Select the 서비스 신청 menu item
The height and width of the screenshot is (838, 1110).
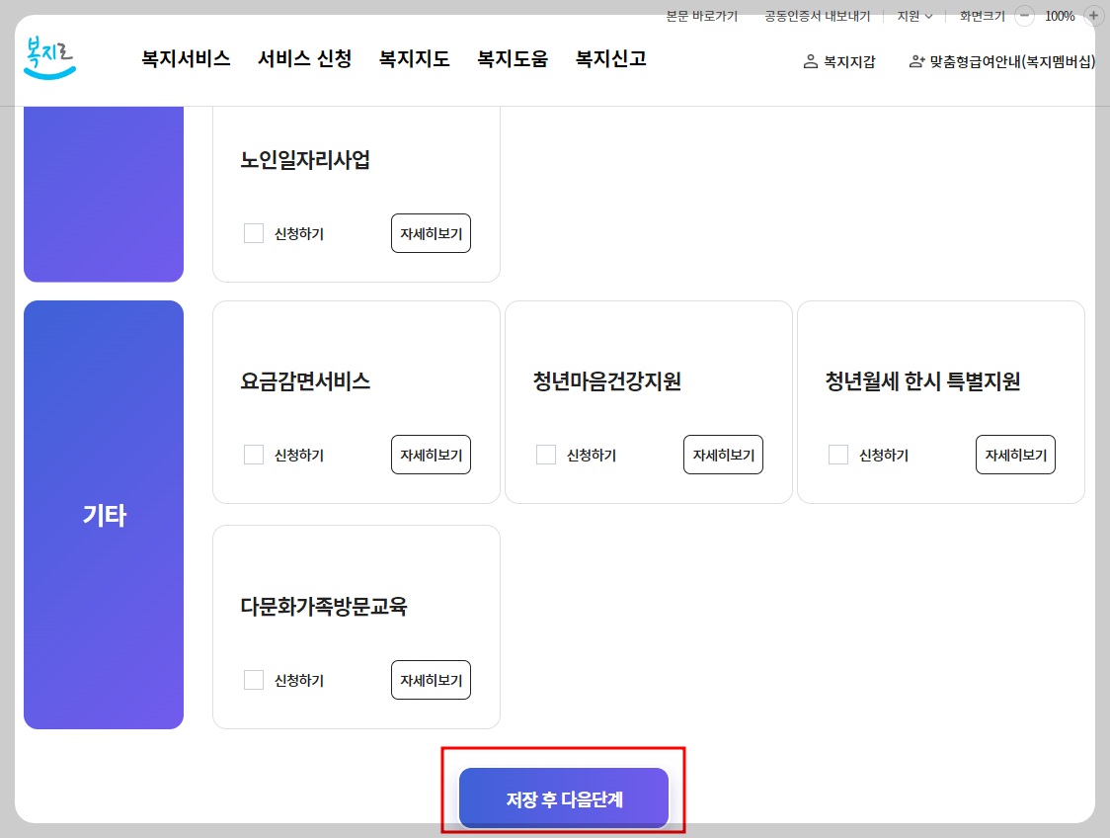coord(302,59)
